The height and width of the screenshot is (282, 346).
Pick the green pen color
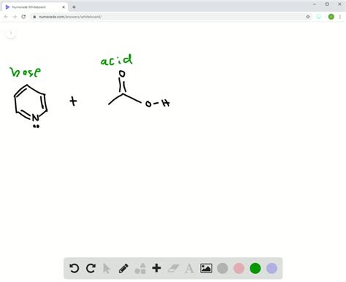tap(255, 268)
